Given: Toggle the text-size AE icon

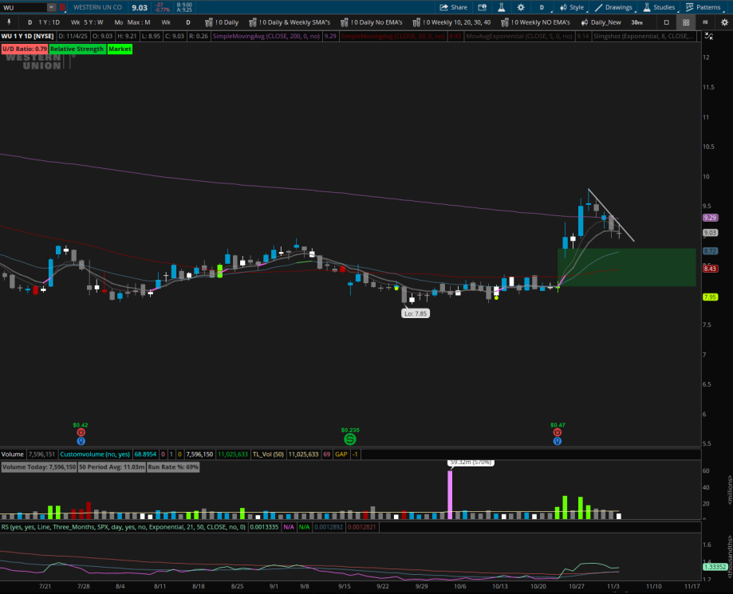Looking at the screenshot, I should pos(705,22).
